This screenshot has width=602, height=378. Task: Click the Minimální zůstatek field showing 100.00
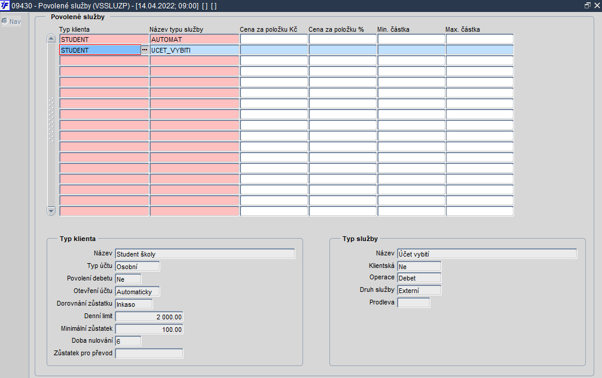[x=149, y=329]
